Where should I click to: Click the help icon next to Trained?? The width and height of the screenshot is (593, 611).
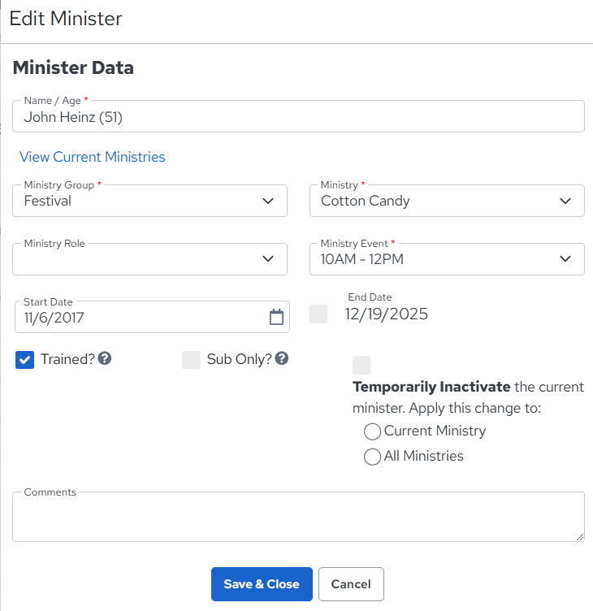click(x=105, y=358)
